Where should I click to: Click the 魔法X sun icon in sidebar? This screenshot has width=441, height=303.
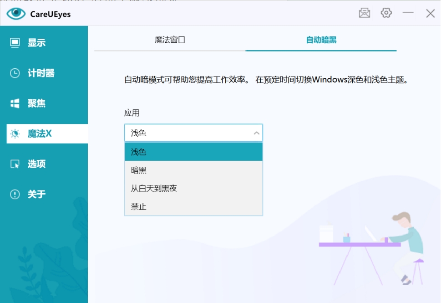(x=15, y=133)
